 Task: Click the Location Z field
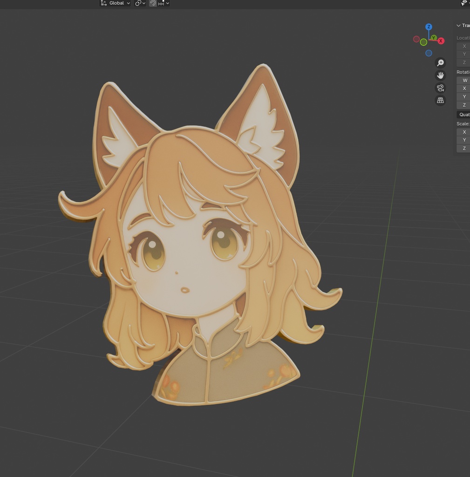point(463,62)
